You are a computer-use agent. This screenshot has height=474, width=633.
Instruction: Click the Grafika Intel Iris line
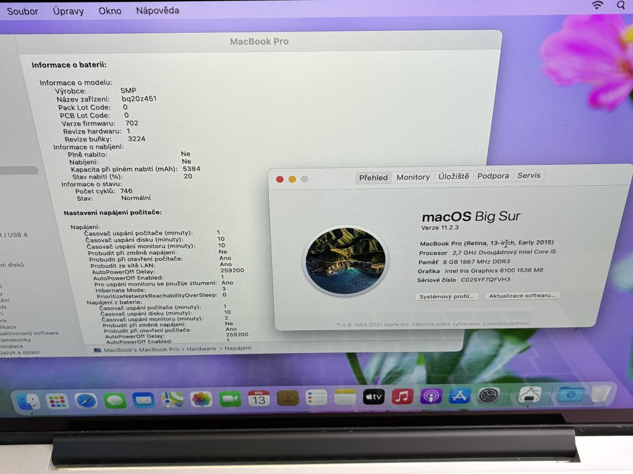pos(480,271)
